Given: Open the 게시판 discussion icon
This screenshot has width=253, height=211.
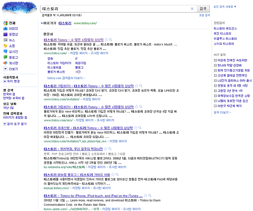Looking at the screenshot, I should click(5, 63).
